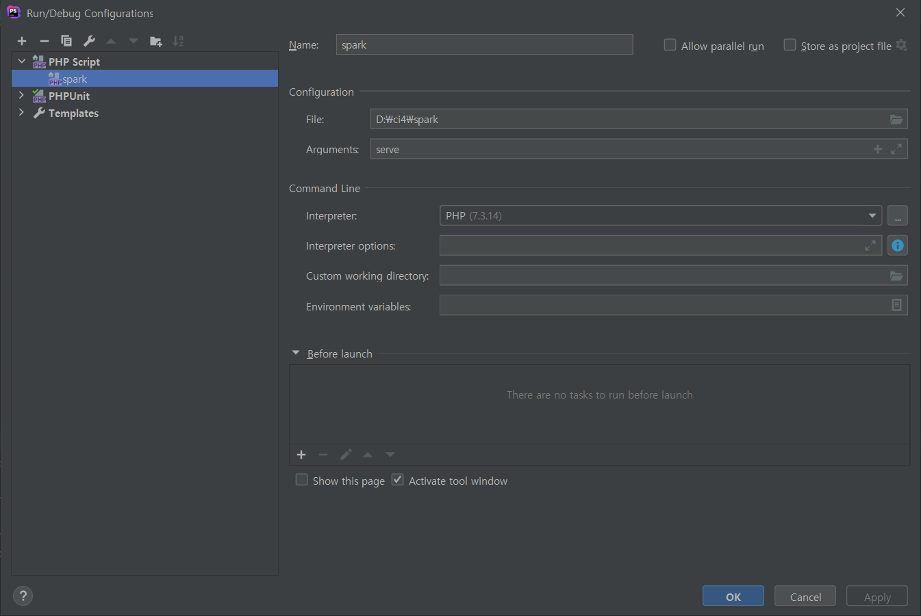Enable Allow parallel run checkbox
The height and width of the screenshot is (616, 921).
(670, 45)
